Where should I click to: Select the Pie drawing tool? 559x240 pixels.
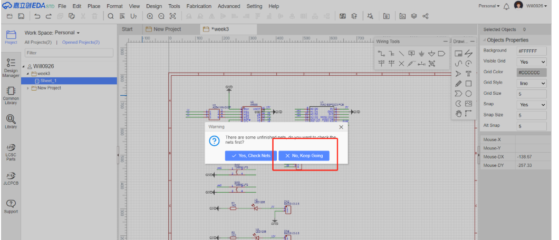coord(458,104)
